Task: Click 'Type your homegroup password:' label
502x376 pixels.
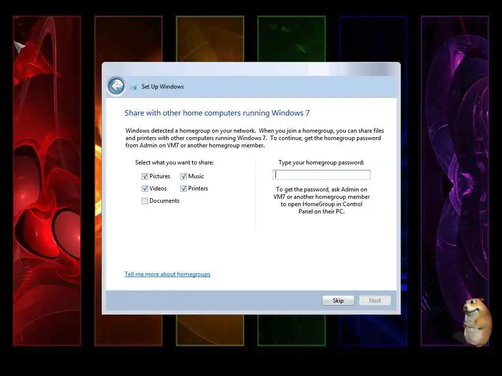Action: pos(321,163)
